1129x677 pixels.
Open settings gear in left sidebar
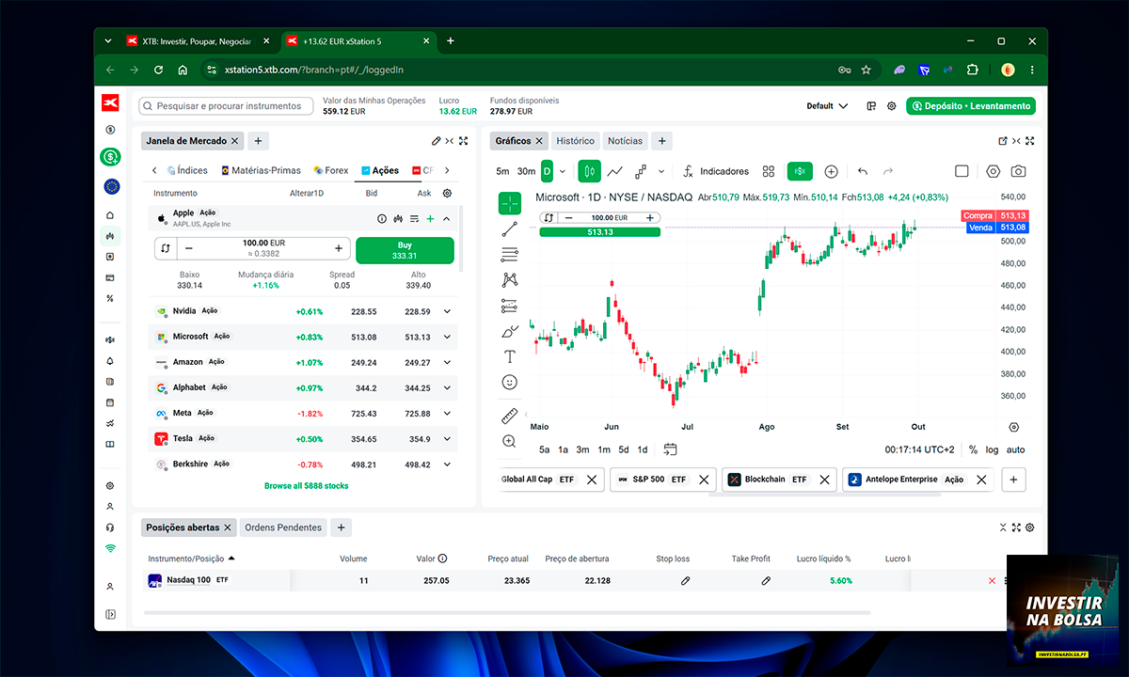pyautogui.click(x=110, y=486)
